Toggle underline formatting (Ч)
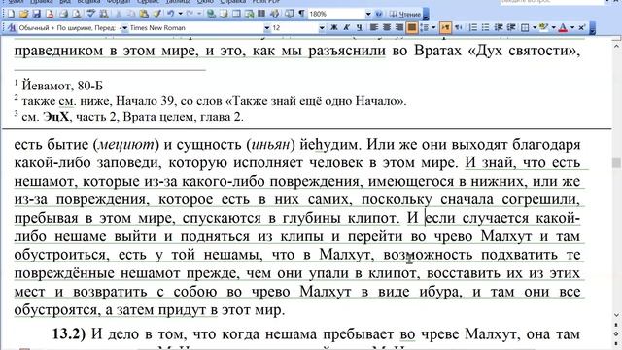Image resolution: width=622 pixels, height=350 pixels. point(359,27)
